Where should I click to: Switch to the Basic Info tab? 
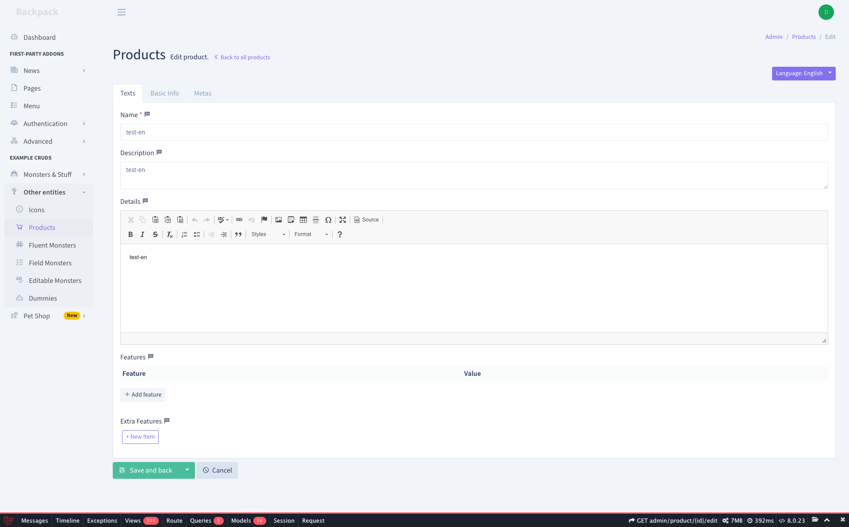pos(164,93)
